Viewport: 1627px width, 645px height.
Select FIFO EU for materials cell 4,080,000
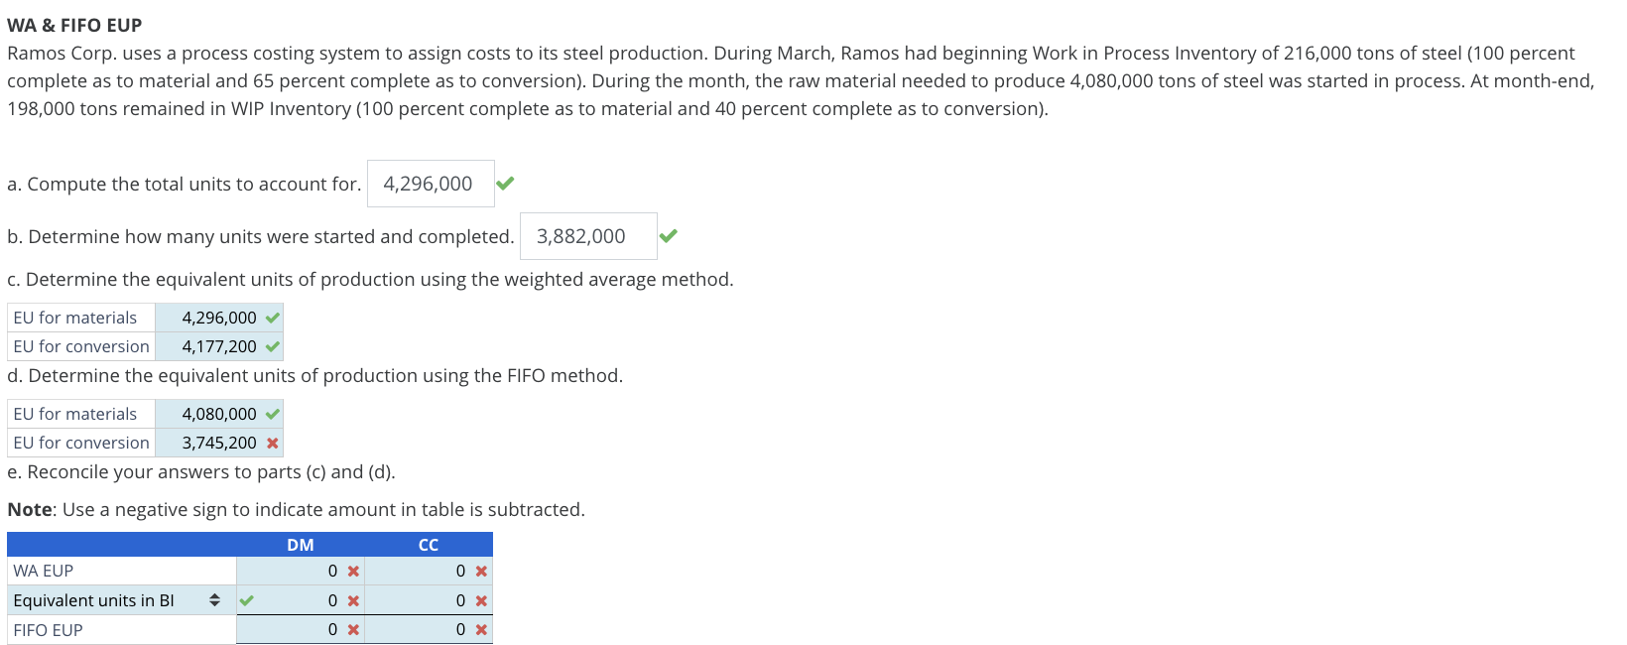pos(219,414)
